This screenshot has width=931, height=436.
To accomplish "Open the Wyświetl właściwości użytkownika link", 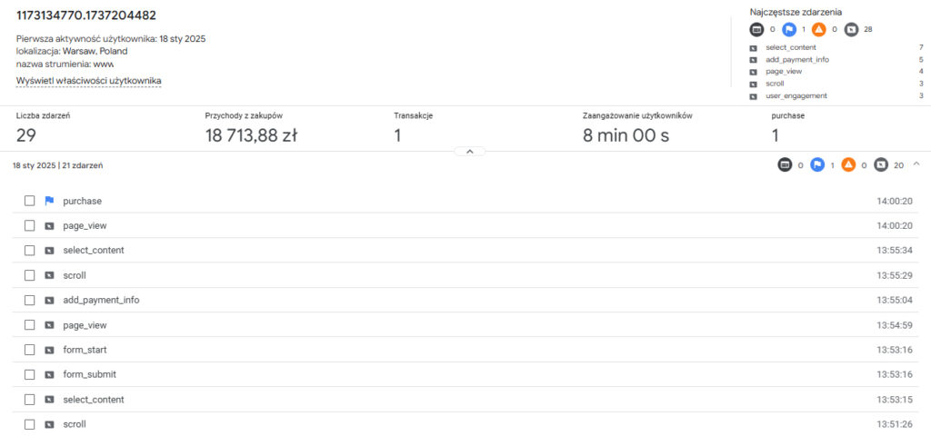I will (x=88, y=81).
